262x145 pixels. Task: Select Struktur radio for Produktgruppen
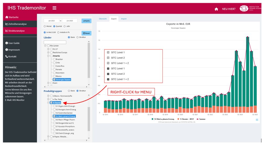[x=77, y=91]
